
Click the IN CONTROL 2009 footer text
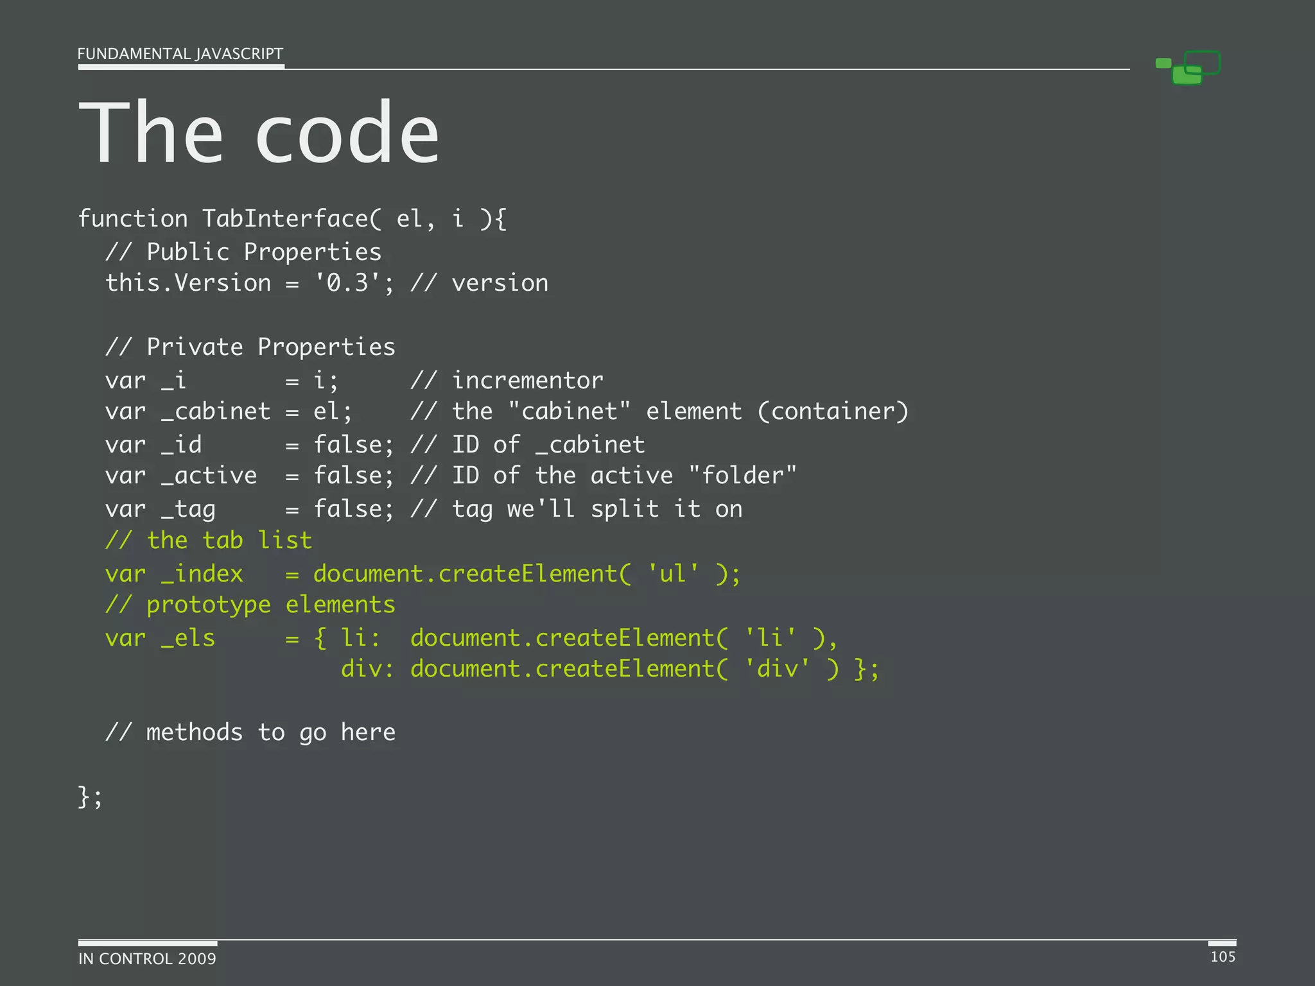(x=147, y=959)
